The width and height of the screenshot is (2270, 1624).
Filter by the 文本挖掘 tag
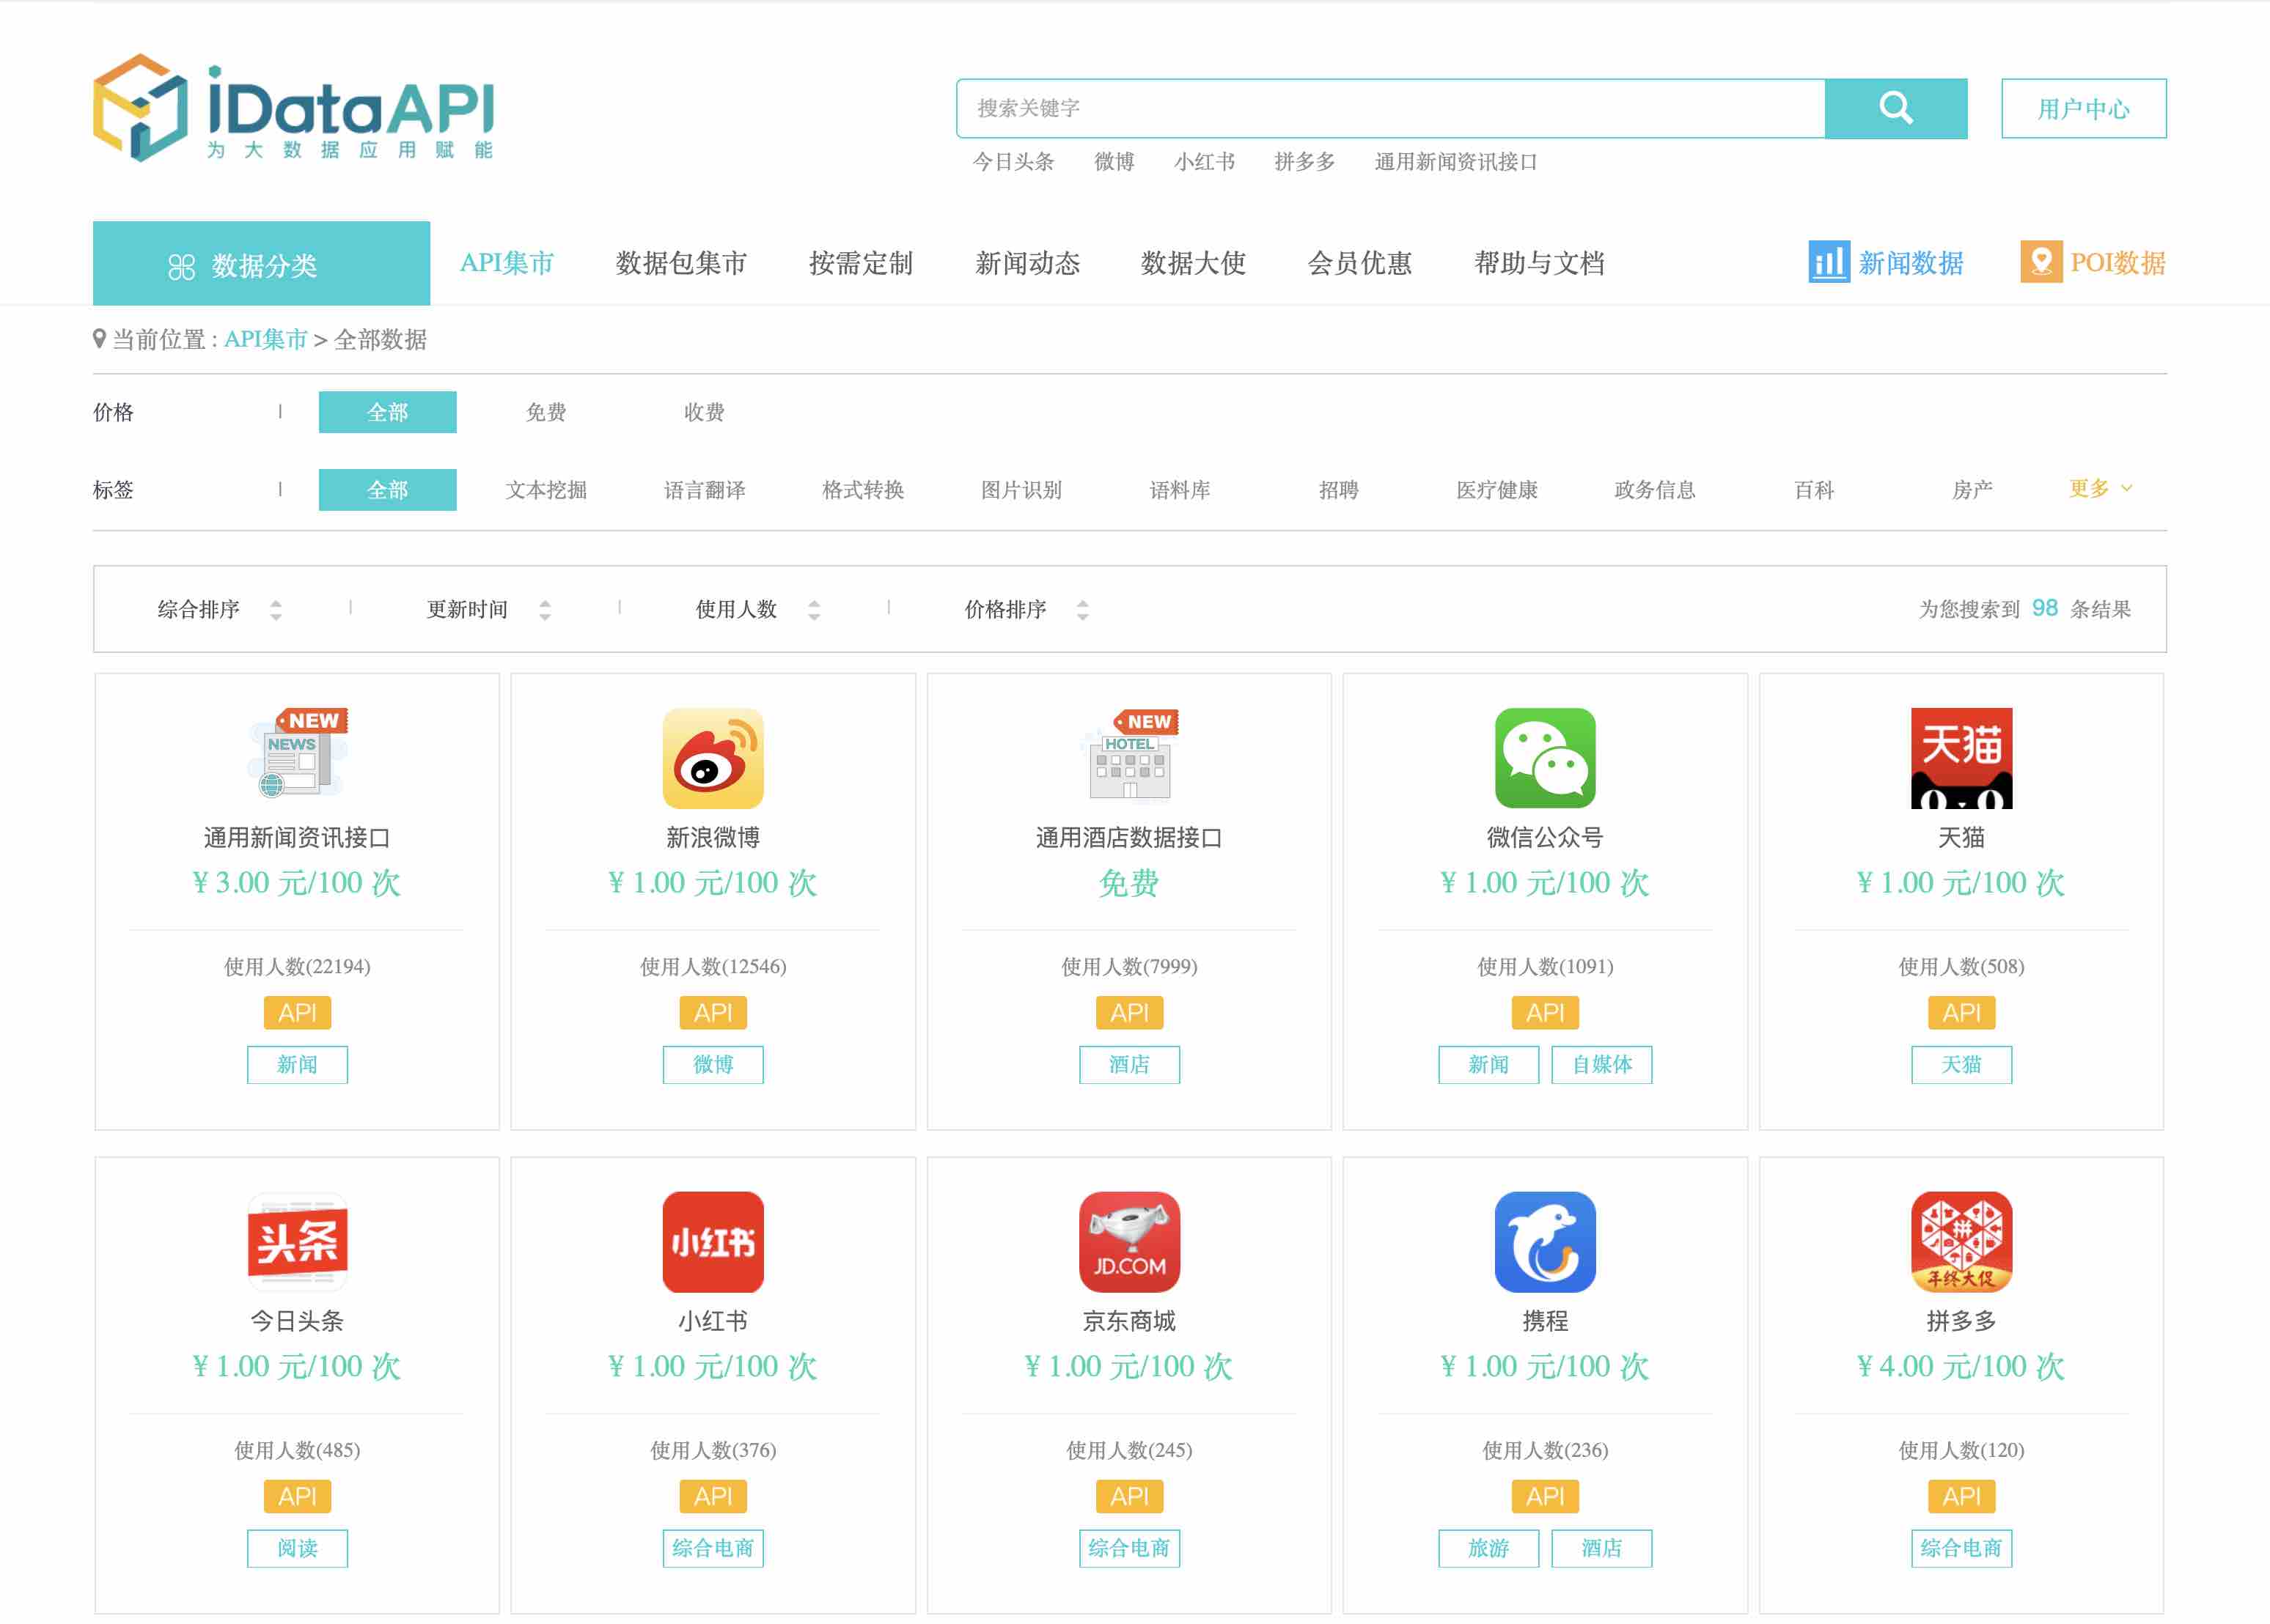(x=546, y=490)
